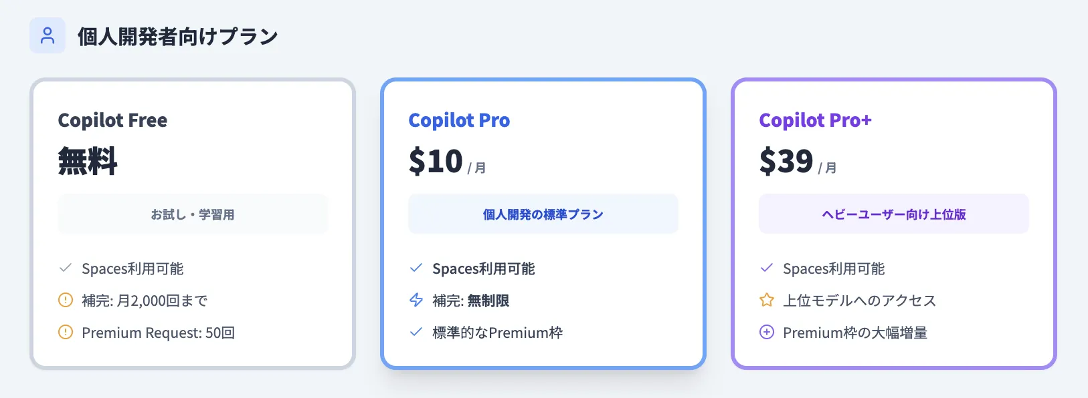Select the lightning icon beside 補完: 無制限
Viewport: 1088px width, 398px height.
416,301
